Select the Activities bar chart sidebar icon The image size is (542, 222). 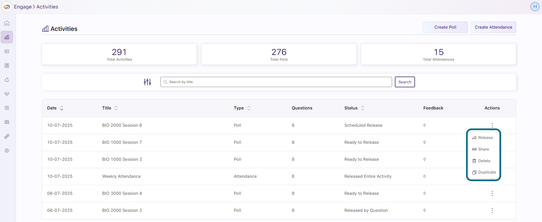click(7, 37)
